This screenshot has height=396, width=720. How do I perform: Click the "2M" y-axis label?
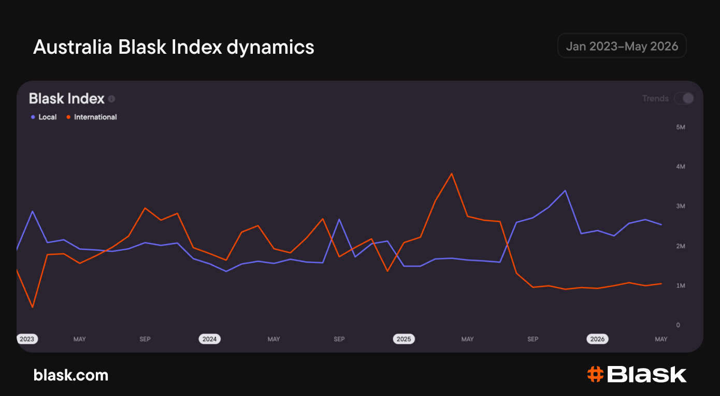681,246
